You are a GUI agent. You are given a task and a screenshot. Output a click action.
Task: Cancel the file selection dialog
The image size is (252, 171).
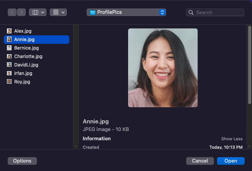click(x=200, y=161)
